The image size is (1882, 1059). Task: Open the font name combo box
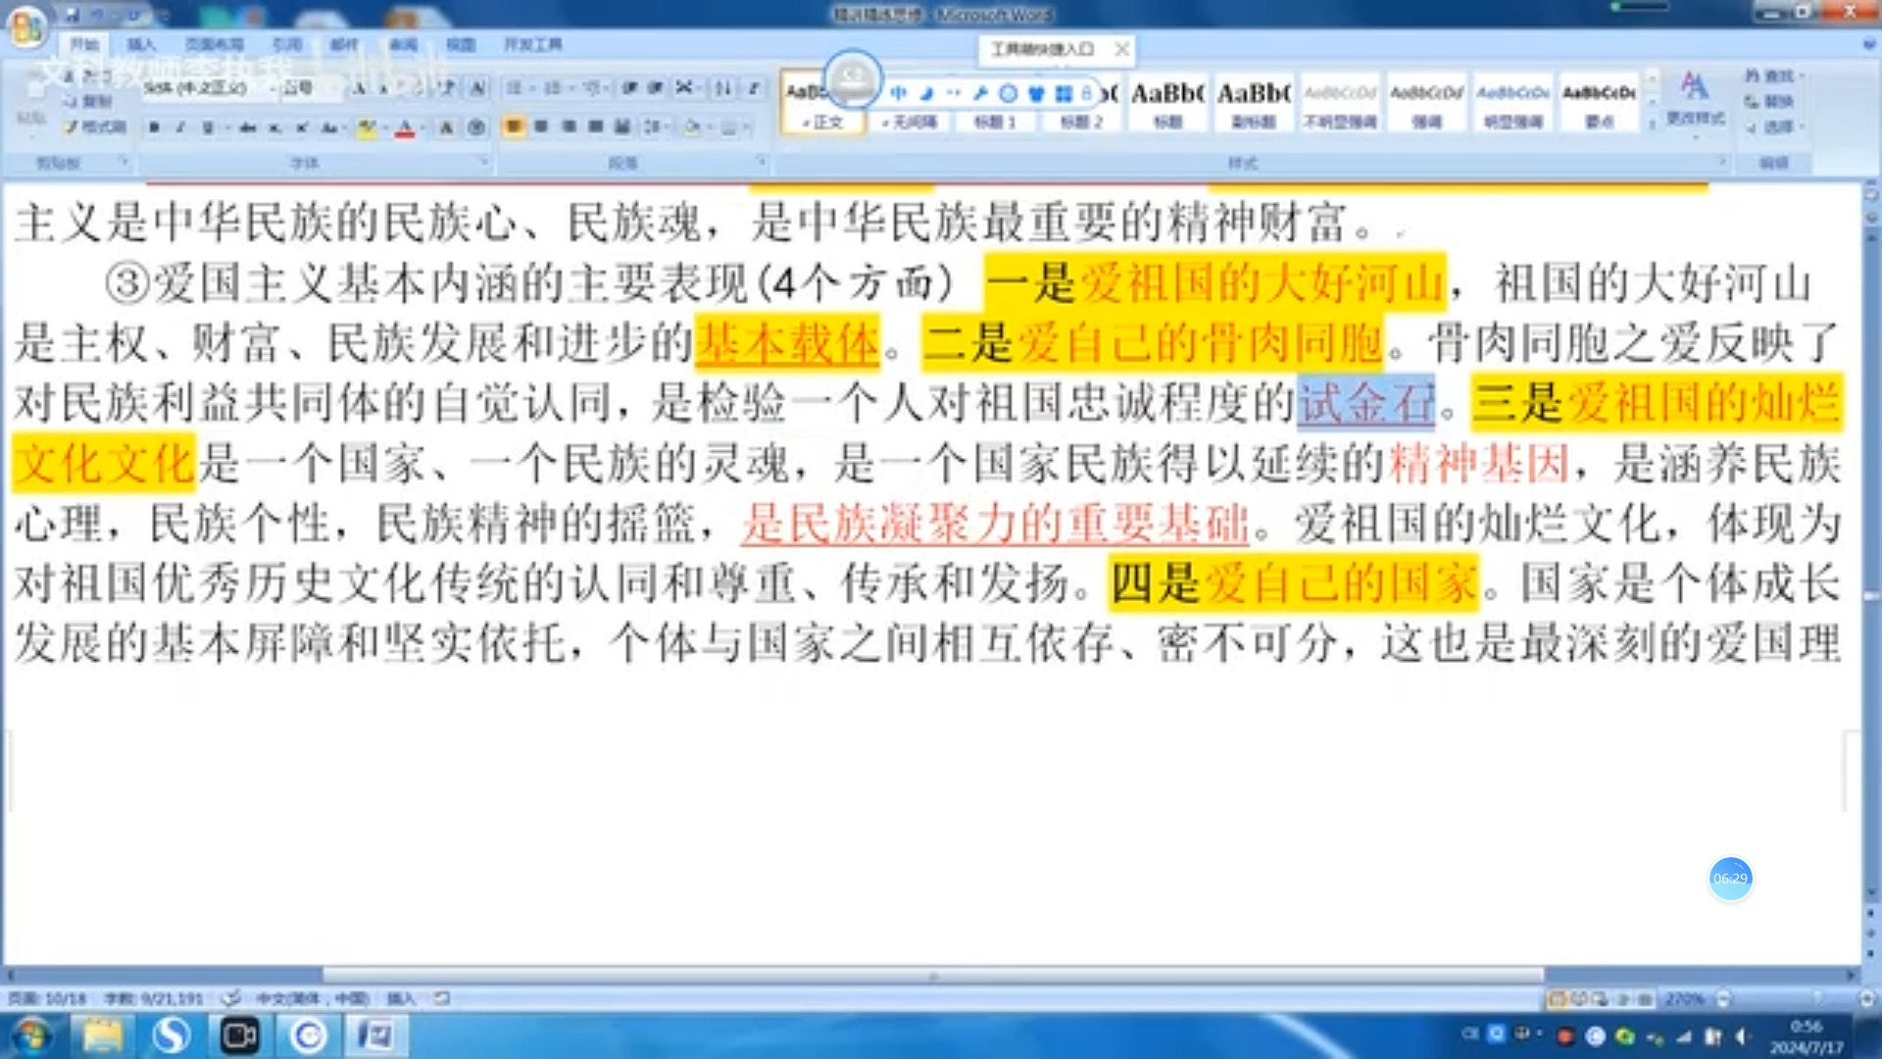pos(208,88)
